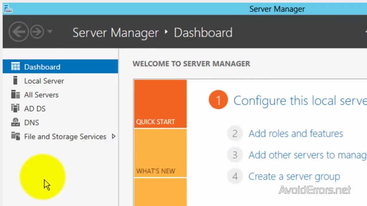Click Server Manager in the breadcrumb

[x=116, y=33]
